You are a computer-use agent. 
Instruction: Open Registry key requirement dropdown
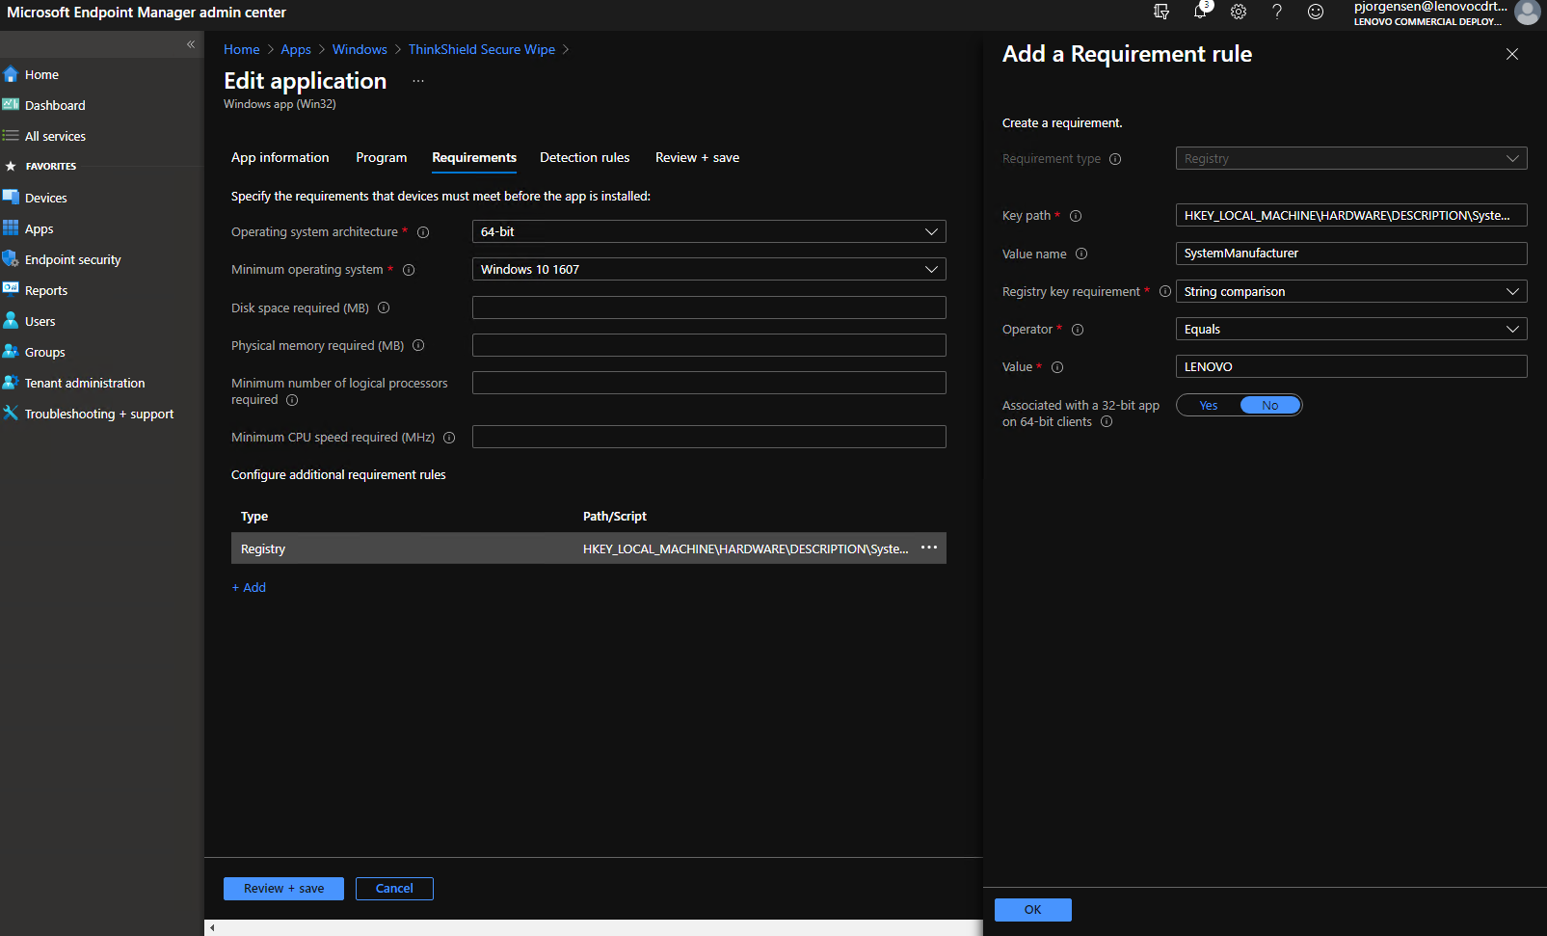click(x=1351, y=291)
